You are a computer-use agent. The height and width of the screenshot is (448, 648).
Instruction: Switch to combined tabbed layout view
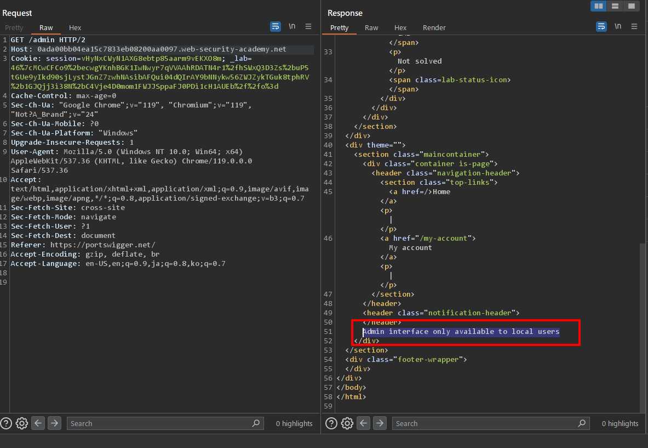click(631, 6)
